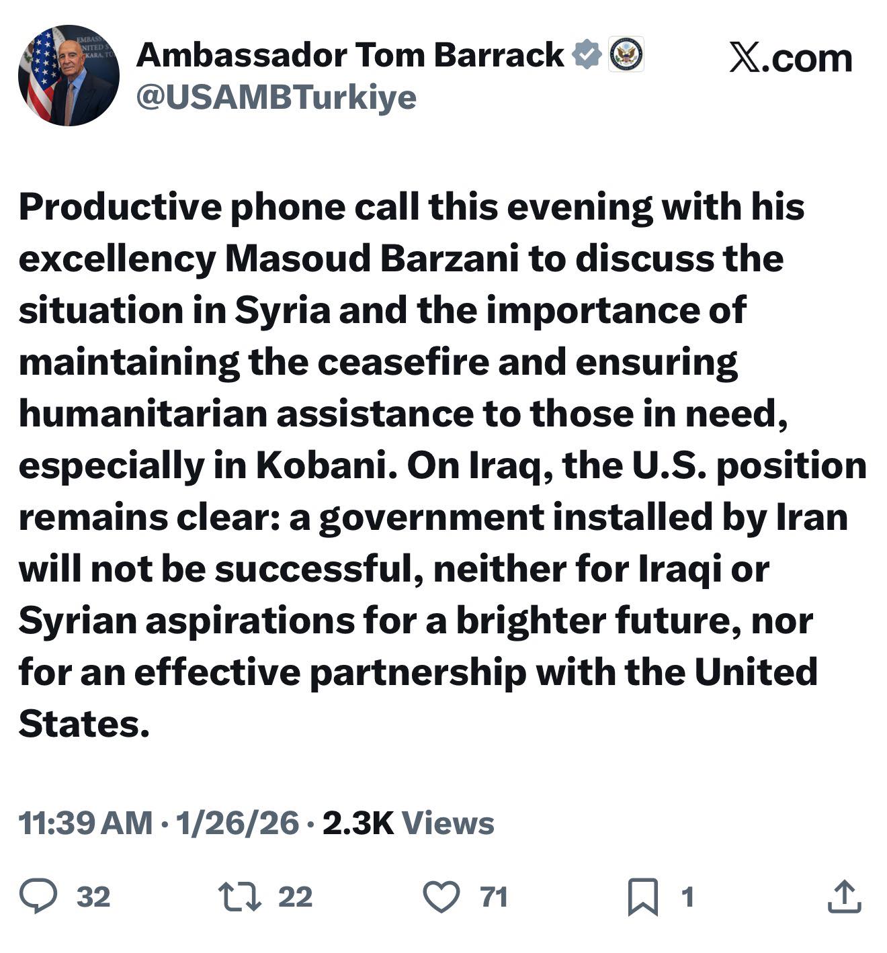The width and height of the screenshot is (887, 953).
Task: Click the bookmark count 1
Action: coord(687,897)
